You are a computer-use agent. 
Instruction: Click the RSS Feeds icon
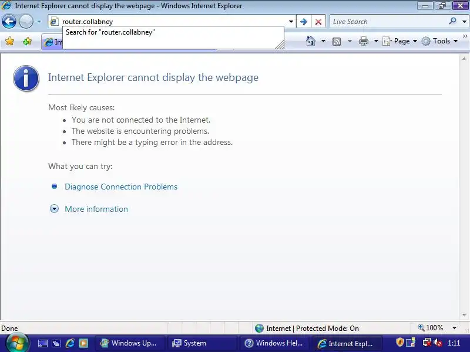[337, 41]
